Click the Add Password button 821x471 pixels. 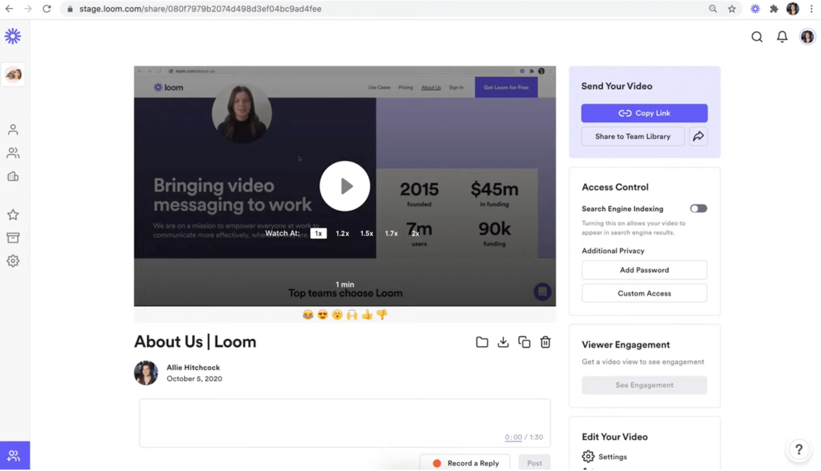644,270
